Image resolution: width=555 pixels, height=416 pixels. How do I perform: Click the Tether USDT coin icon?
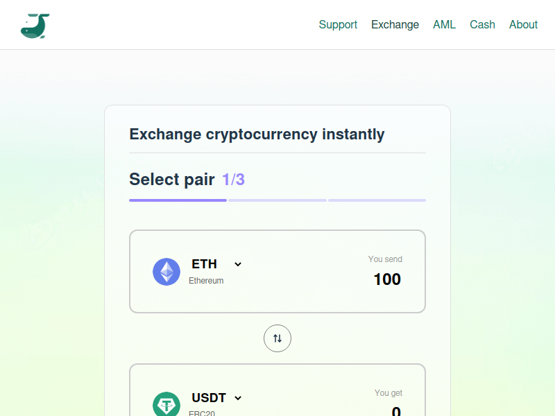(x=166, y=404)
